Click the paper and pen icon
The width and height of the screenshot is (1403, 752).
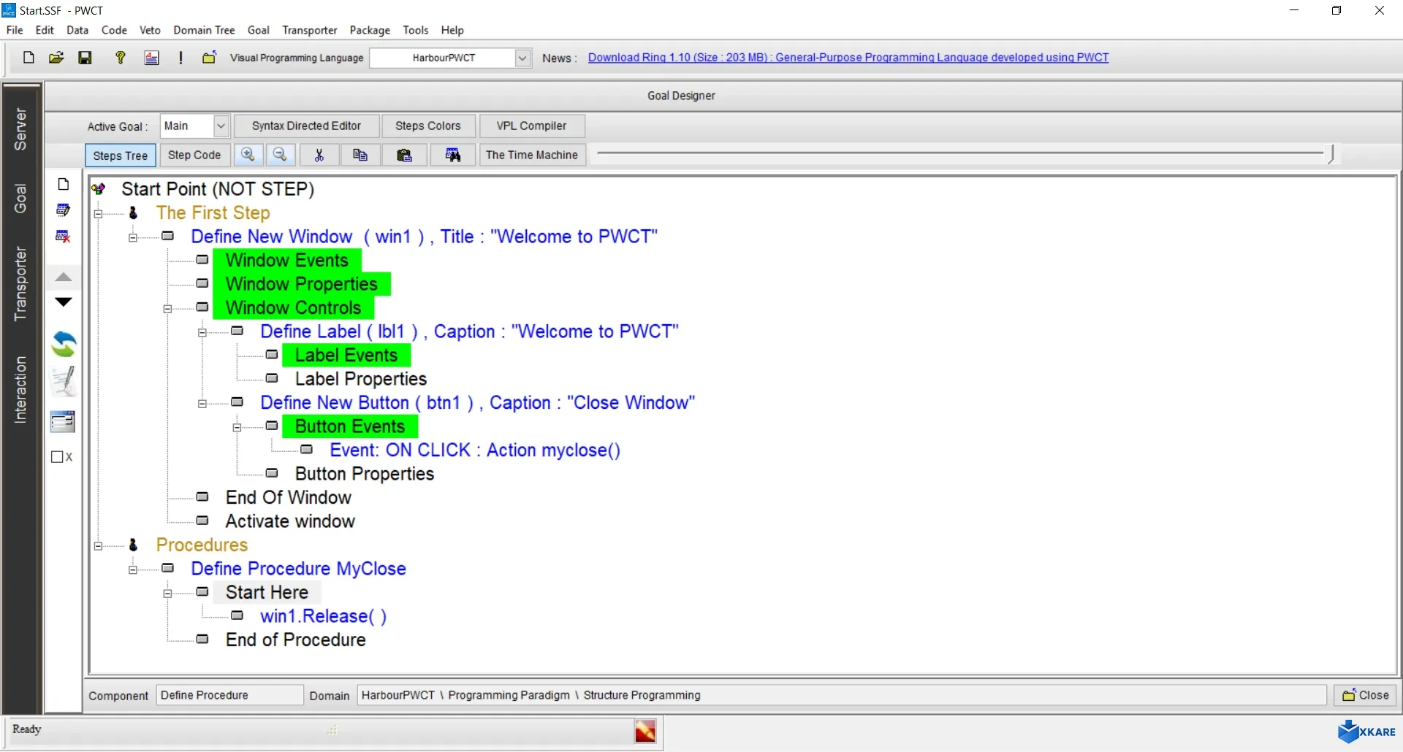point(64,381)
